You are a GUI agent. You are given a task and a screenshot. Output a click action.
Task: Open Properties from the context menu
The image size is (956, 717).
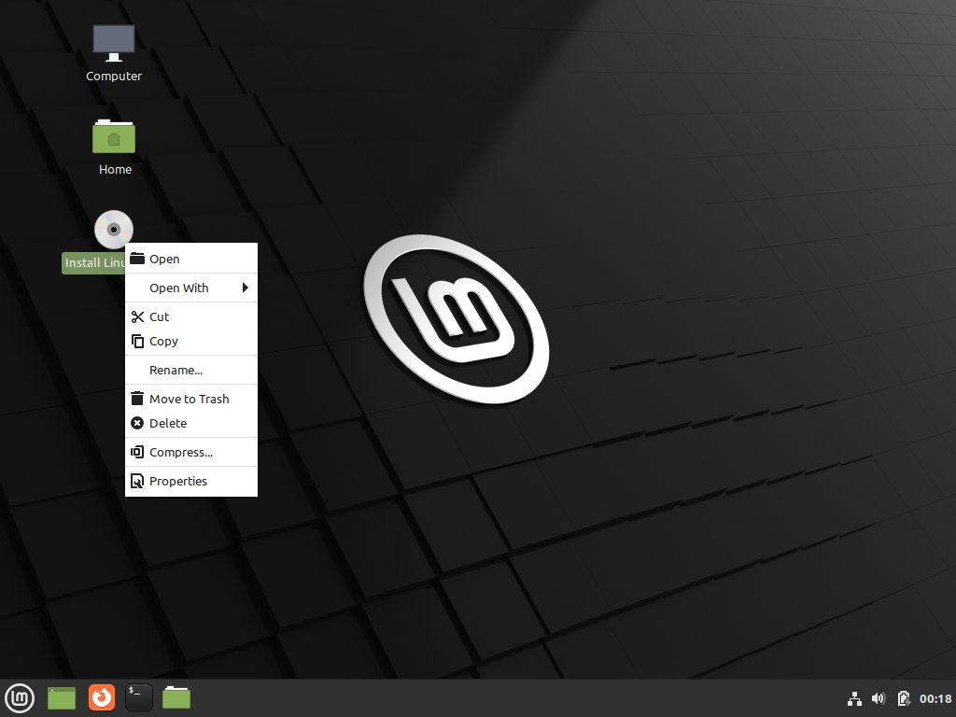[x=191, y=481]
